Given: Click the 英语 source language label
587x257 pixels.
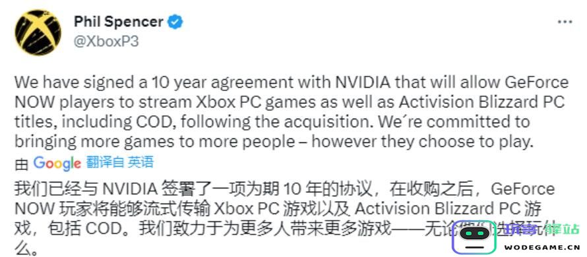Looking at the screenshot, I should [x=140, y=162].
